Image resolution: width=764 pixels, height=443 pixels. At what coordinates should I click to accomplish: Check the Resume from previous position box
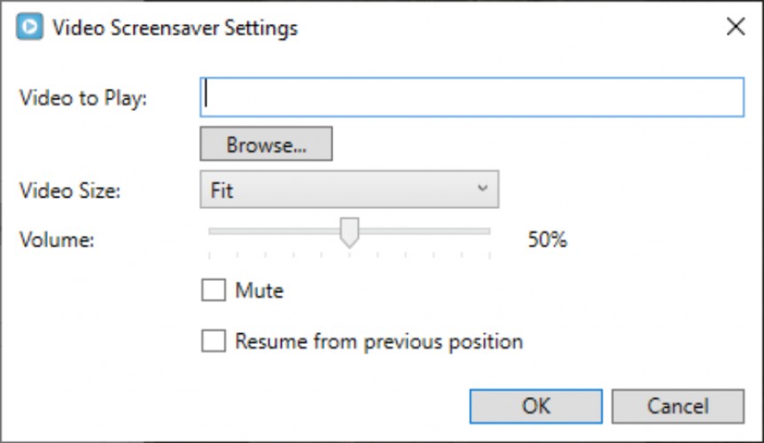214,341
